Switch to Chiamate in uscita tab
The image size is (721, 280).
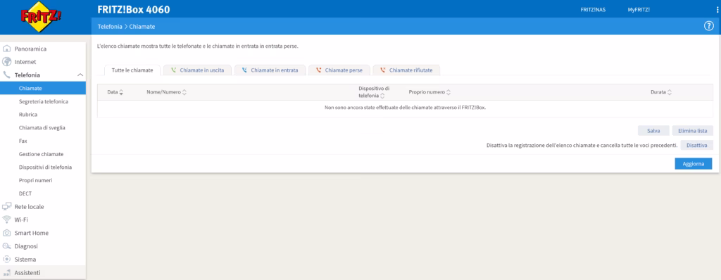(x=197, y=70)
